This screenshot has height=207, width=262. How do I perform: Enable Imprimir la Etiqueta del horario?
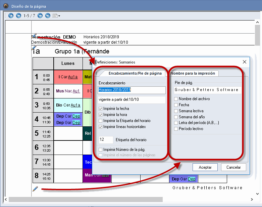[x=100, y=121]
